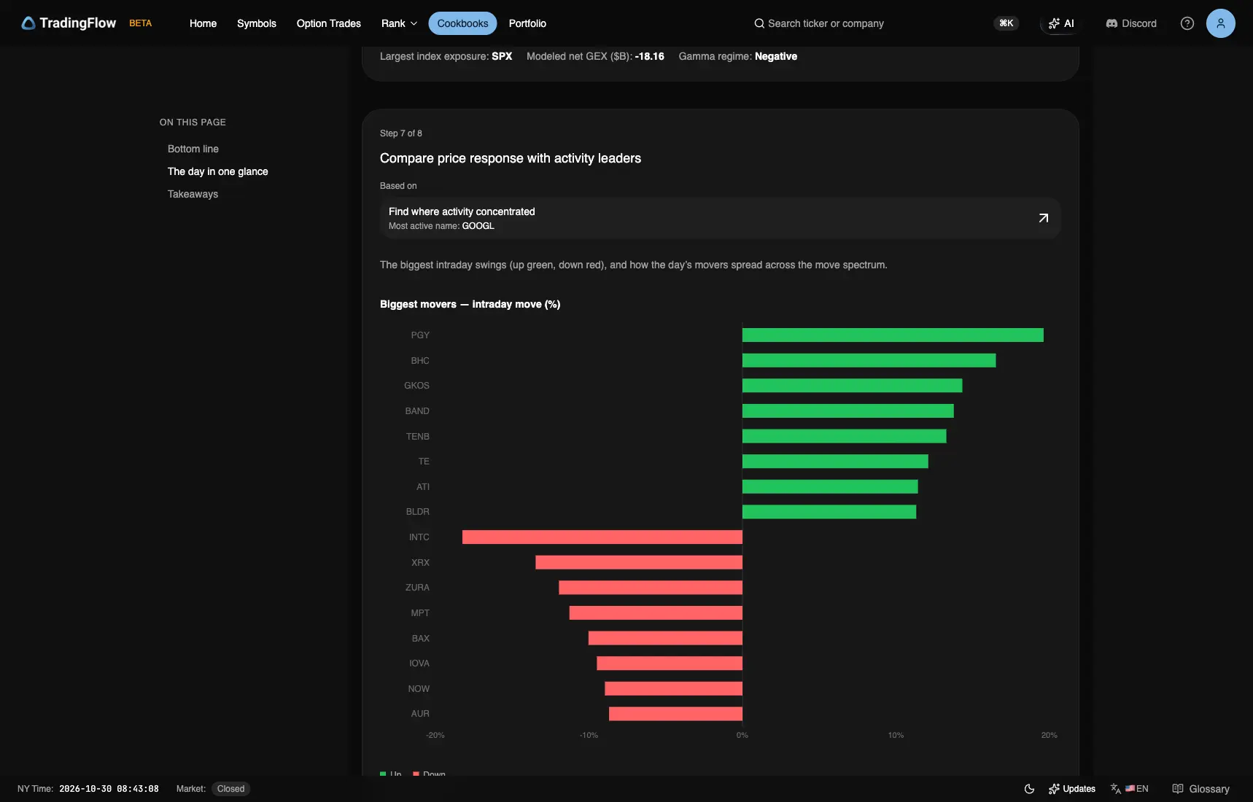The image size is (1253, 802).
Task: Jump to Bottom line section
Action: pyautogui.click(x=193, y=149)
